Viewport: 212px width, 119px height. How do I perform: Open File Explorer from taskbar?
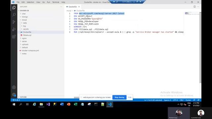click(x=41, y=104)
